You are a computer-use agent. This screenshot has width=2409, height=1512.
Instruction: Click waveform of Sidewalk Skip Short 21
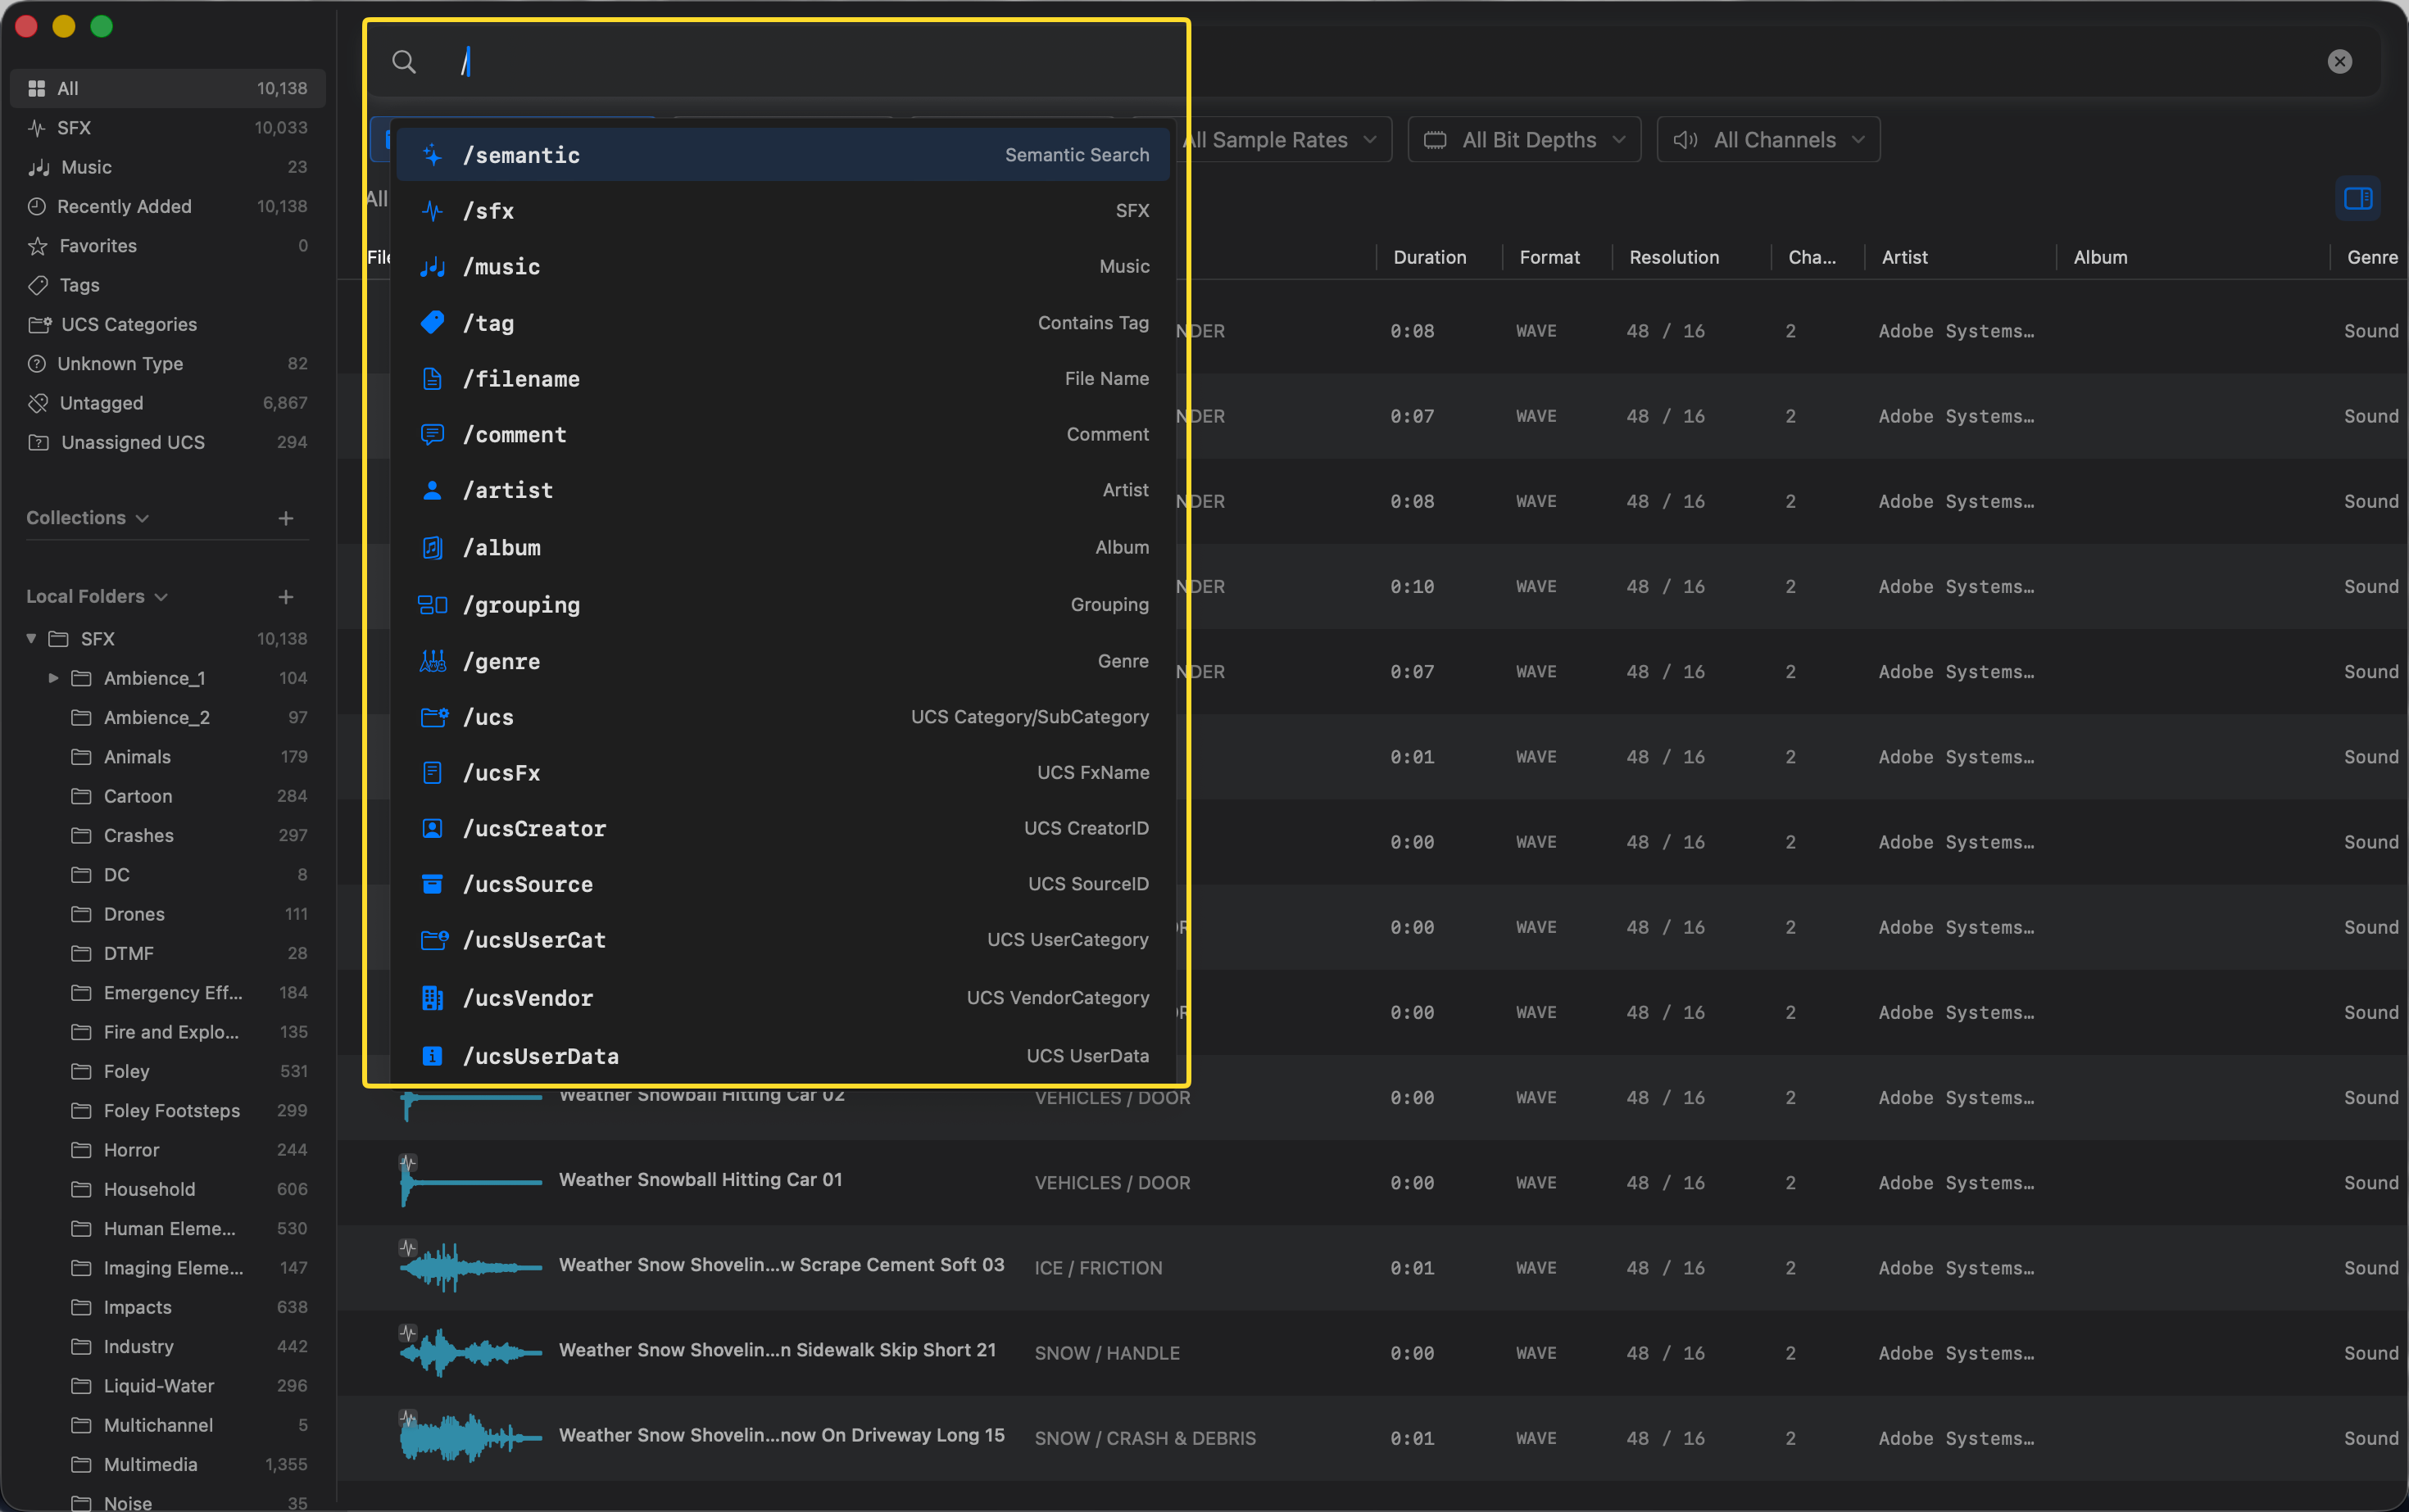470,1352
